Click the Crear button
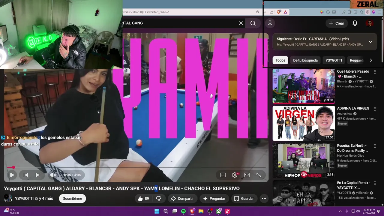Screen dimensions: 384x216 point(336,23)
